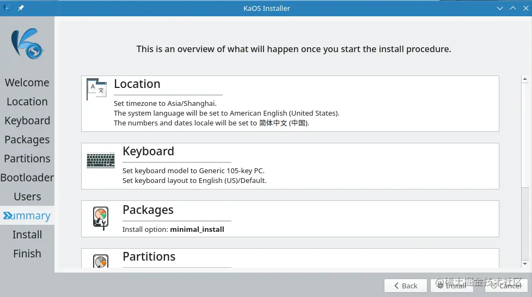Click the Cancel button
Viewport: 532px width, 297px height.
(506, 286)
